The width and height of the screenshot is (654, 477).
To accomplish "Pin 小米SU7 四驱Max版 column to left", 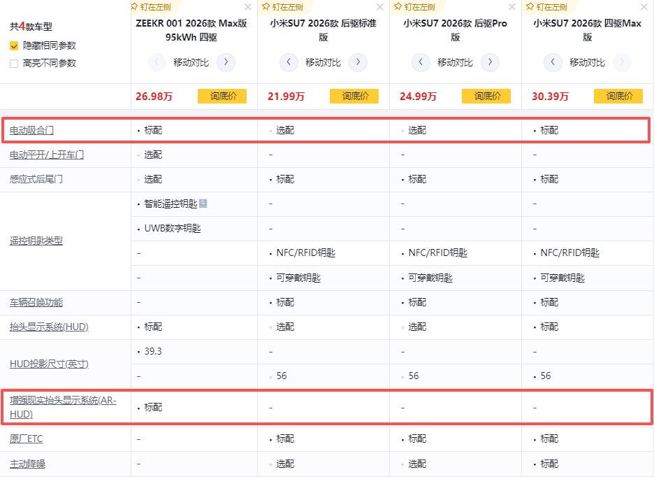I will 546,7.
